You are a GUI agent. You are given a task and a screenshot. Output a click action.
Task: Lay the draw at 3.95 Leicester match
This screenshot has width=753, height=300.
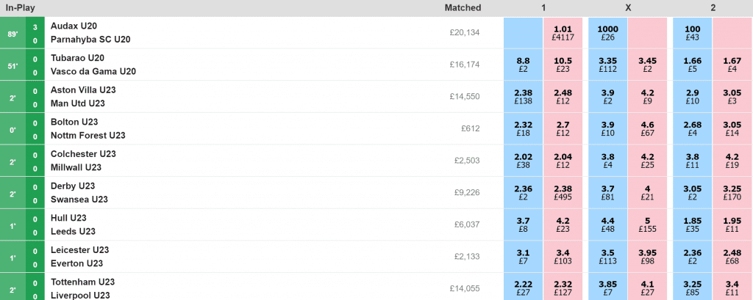tap(647, 257)
